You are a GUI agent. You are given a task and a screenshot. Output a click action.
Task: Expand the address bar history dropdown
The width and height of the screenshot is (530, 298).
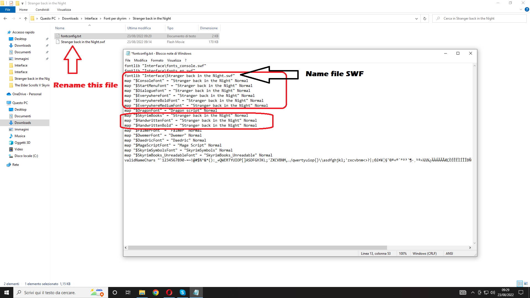click(x=416, y=18)
